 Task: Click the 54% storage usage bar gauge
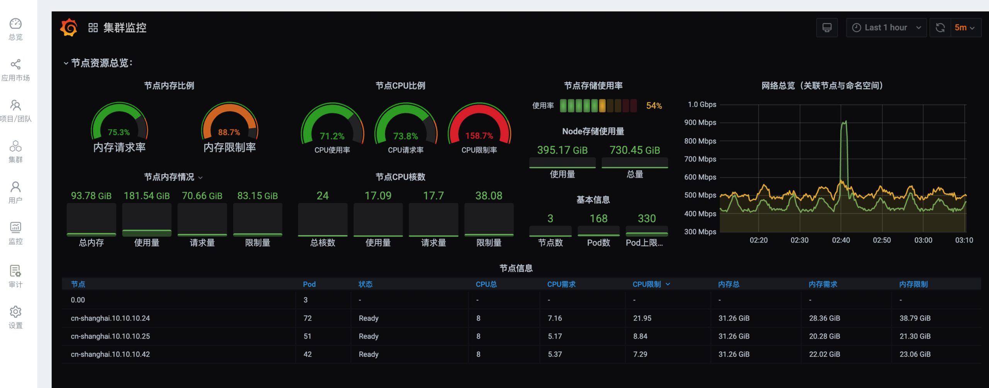click(598, 106)
